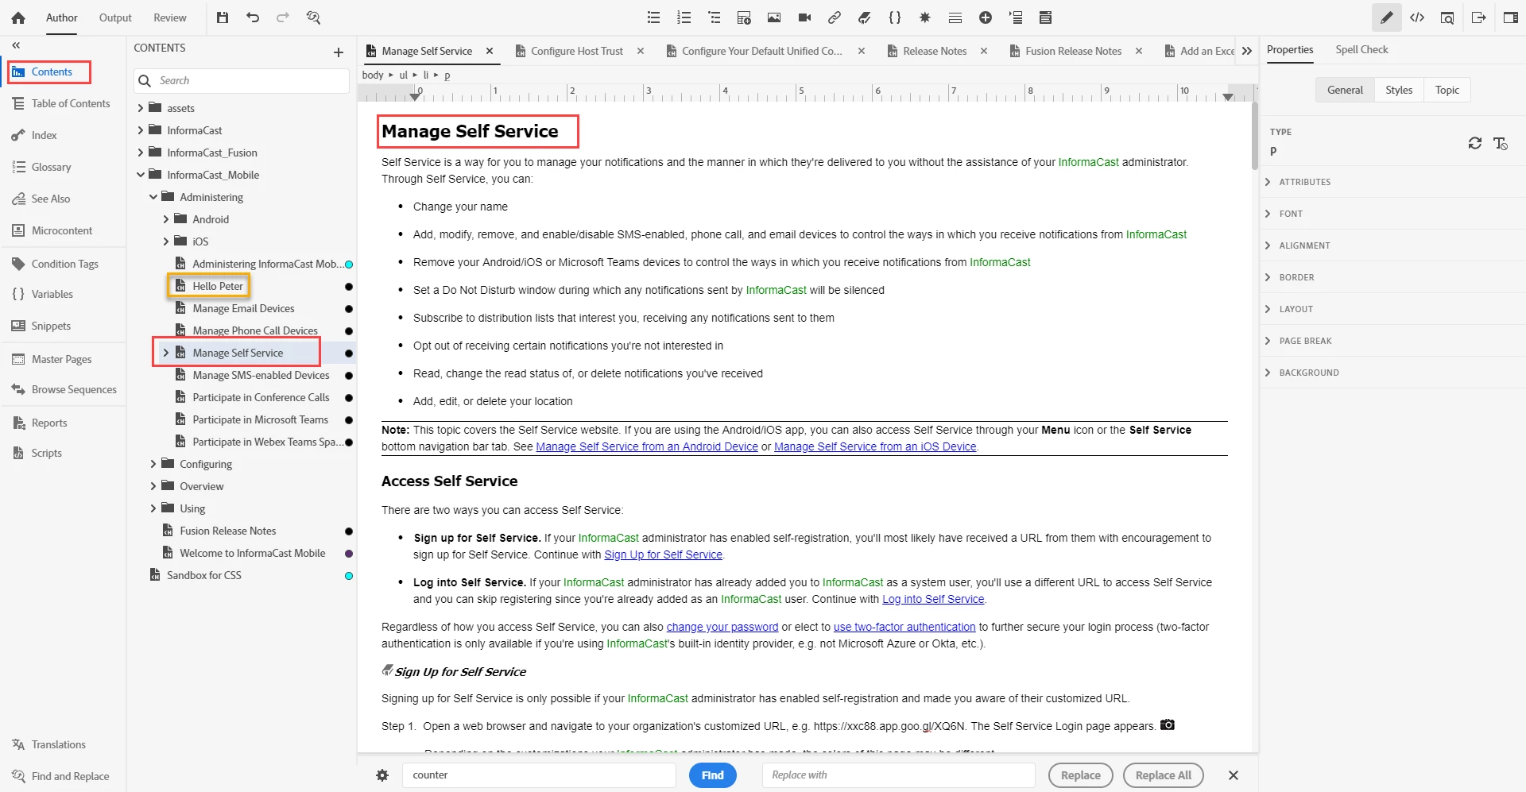Click the highlighter-style toolbar icon
Screen dimensions: 1526x792
(x=865, y=17)
